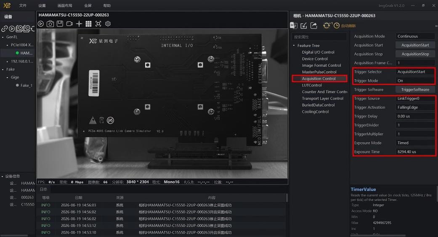Collapse the Gige tree node
Screen dimensions: 438x237
point(7,78)
